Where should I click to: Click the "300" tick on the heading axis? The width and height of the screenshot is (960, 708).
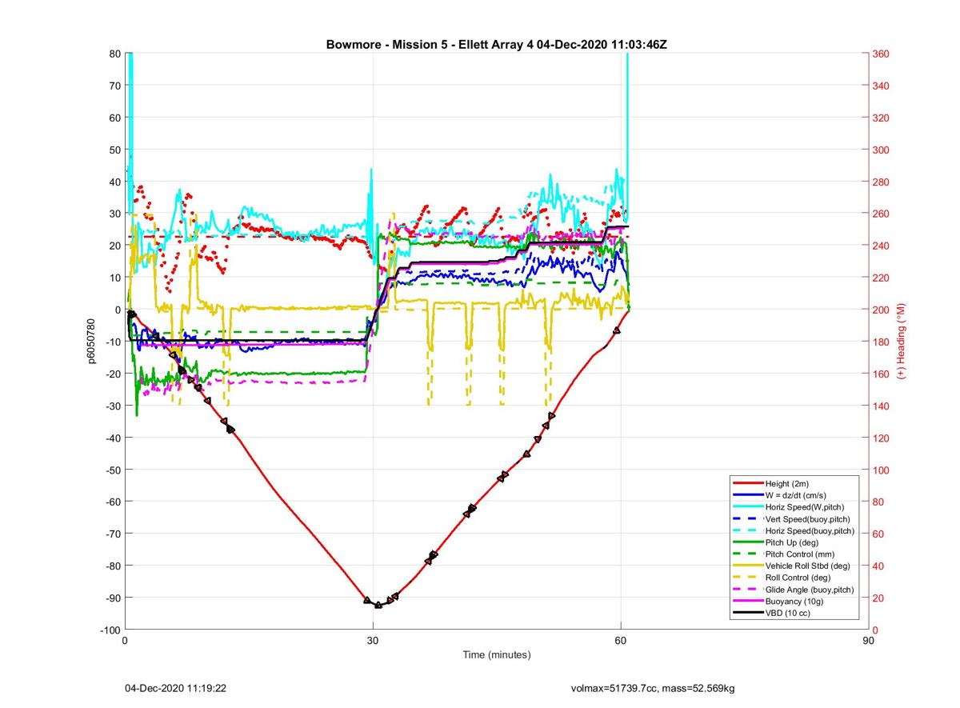[881, 150]
